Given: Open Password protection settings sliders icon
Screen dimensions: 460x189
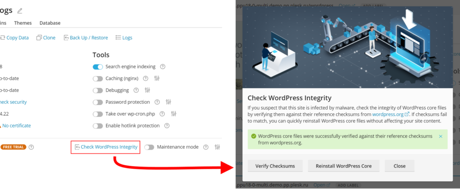Looking at the screenshot, I should point(168,102).
